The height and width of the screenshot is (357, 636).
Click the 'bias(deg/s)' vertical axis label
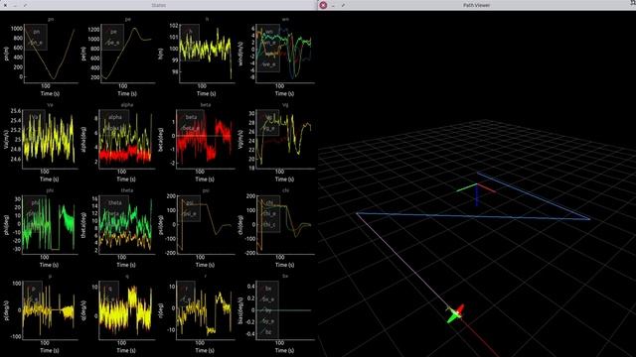241,310
